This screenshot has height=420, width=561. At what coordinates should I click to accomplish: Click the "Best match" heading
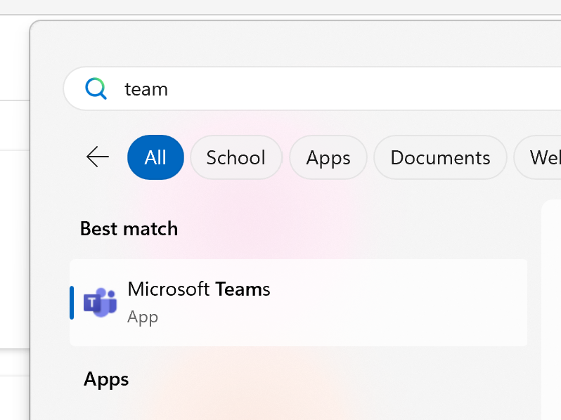[129, 229]
